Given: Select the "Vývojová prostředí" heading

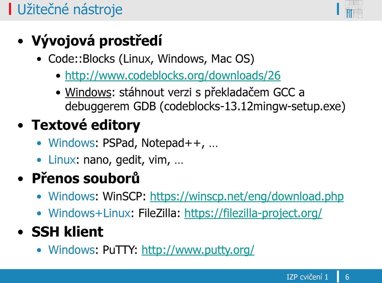Looking at the screenshot, I should coord(97,41).
